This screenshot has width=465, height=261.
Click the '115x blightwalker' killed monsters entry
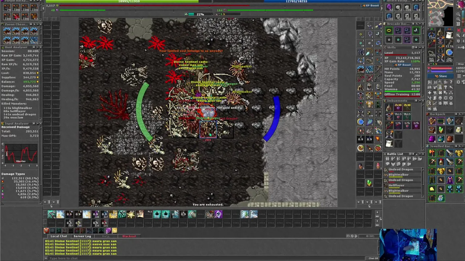pos(17,108)
